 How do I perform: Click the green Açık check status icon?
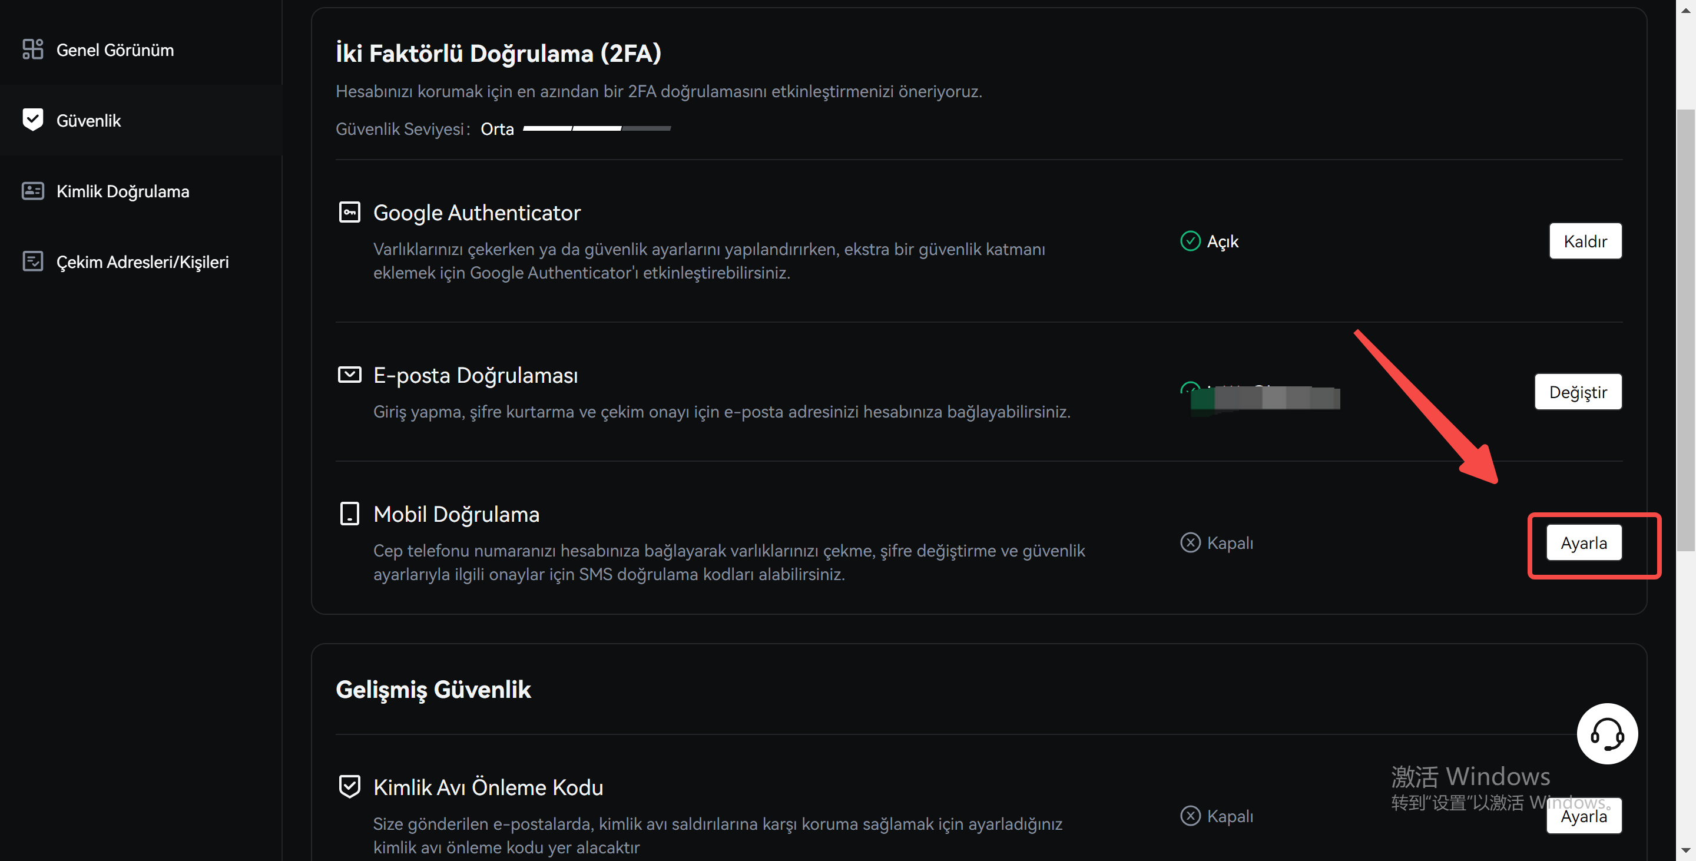point(1190,241)
